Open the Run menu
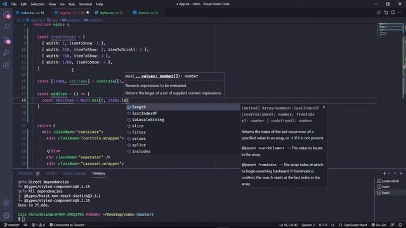Viewport: 406px width, 228px height. point(72,4)
